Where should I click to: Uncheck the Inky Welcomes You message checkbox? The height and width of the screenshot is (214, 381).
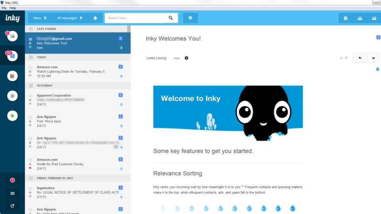pos(31,39)
